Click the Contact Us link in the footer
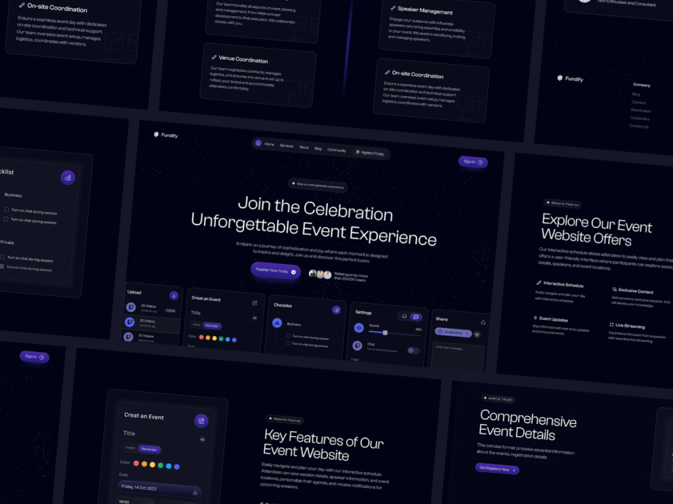Image resolution: width=673 pixels, height=504 pixels. pos(639,126)
